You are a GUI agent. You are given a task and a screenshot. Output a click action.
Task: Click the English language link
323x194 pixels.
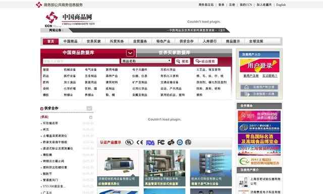[281, 5]
